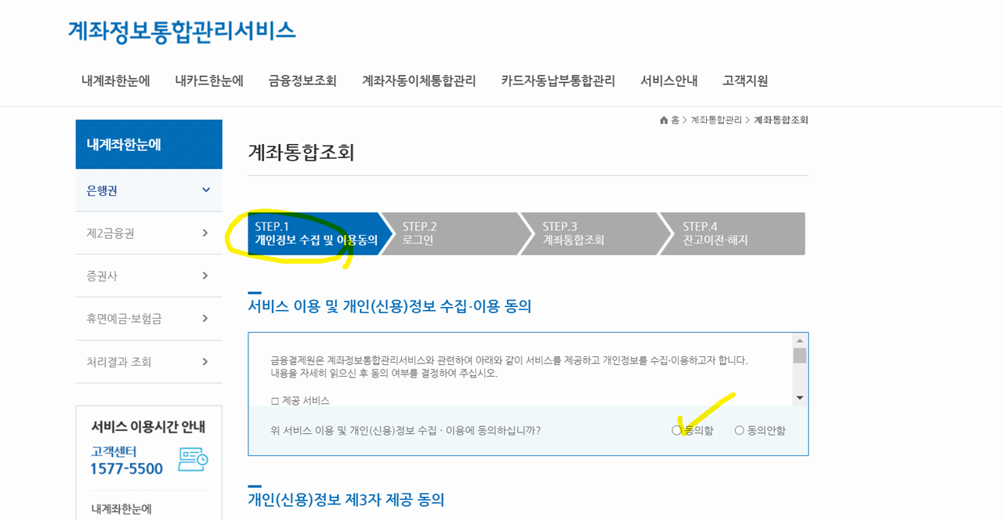Select the 동의안함 radio button
The image size is (1003, 520).
pyautogui.click(x=739, y=430)
